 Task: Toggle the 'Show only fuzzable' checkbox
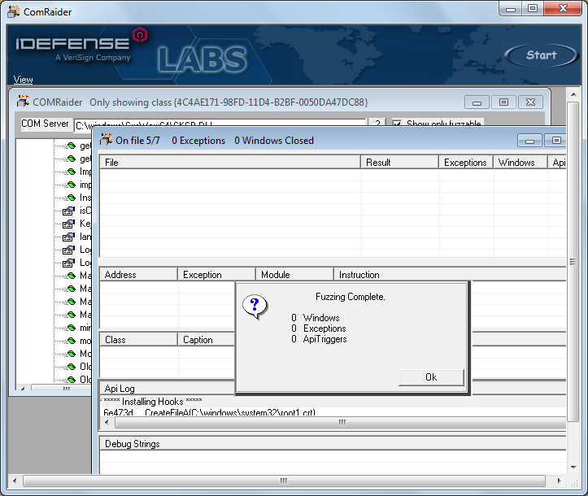pyautogui.click(x=397, y=124)
